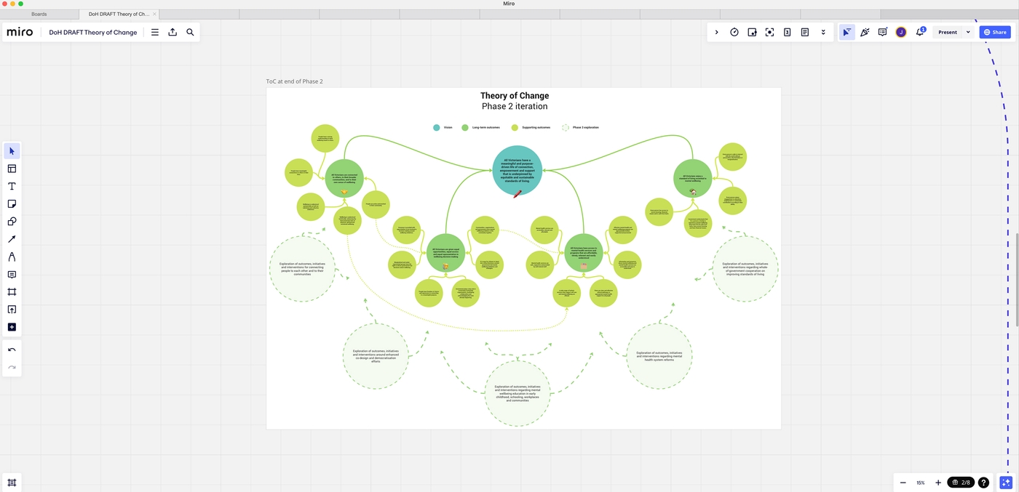Screen dimensions: 1019x492
Task: Toggle the comments panel in top bar
Action: click(x=882, y=32)
